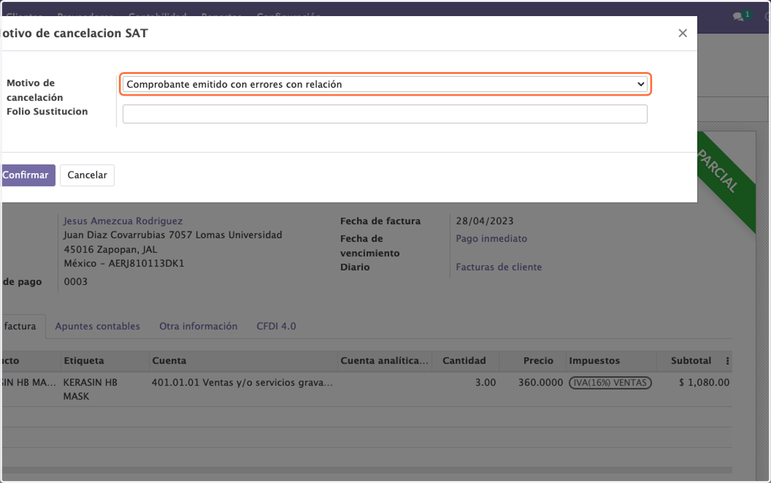
Task: Click the subtotal cell $ 1,080.00
Action: pyautogui.click(x=704, y=382)
